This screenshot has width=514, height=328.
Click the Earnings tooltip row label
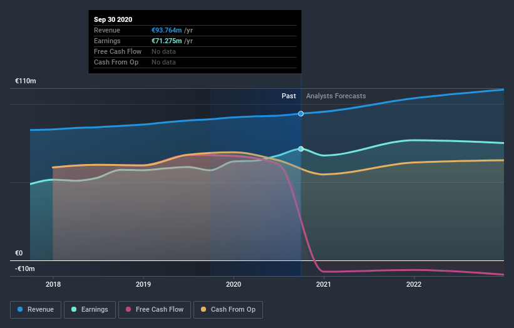[x=107, y=41]
